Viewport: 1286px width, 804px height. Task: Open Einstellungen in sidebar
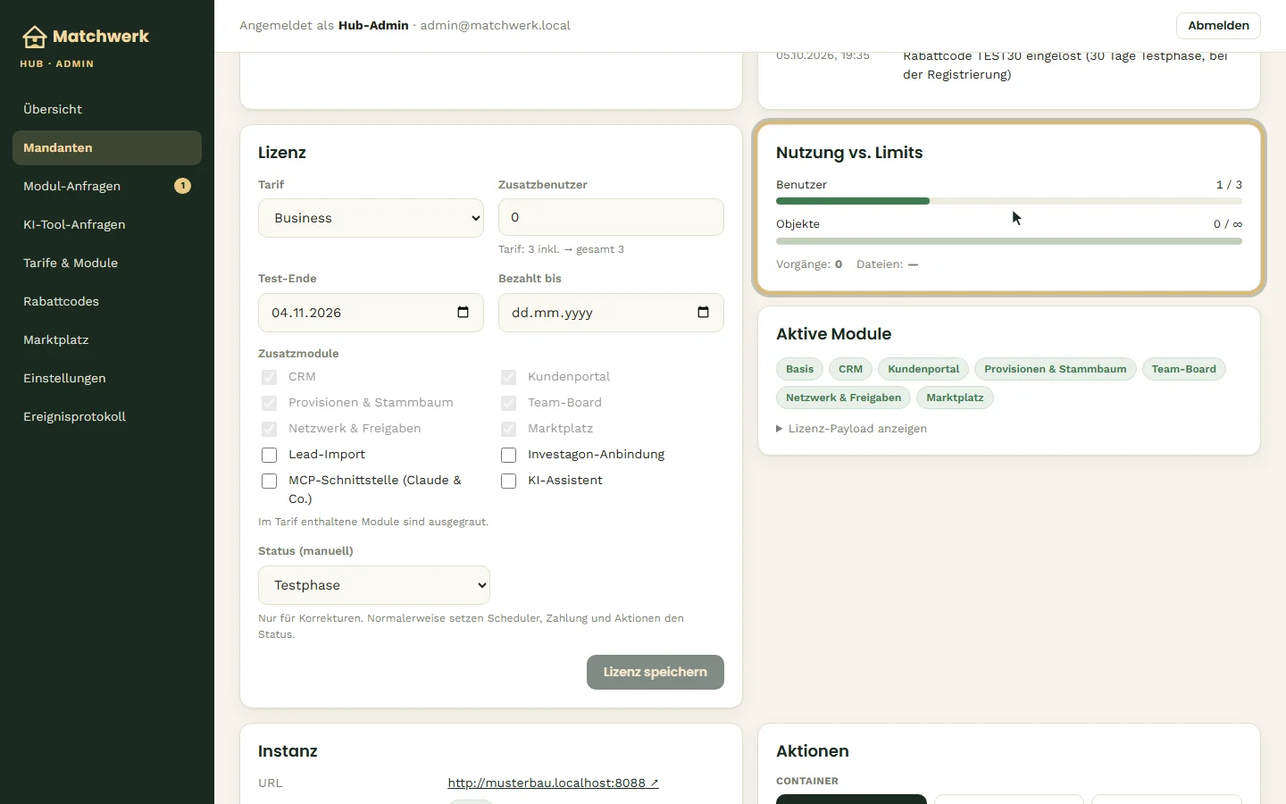[107, 378]
